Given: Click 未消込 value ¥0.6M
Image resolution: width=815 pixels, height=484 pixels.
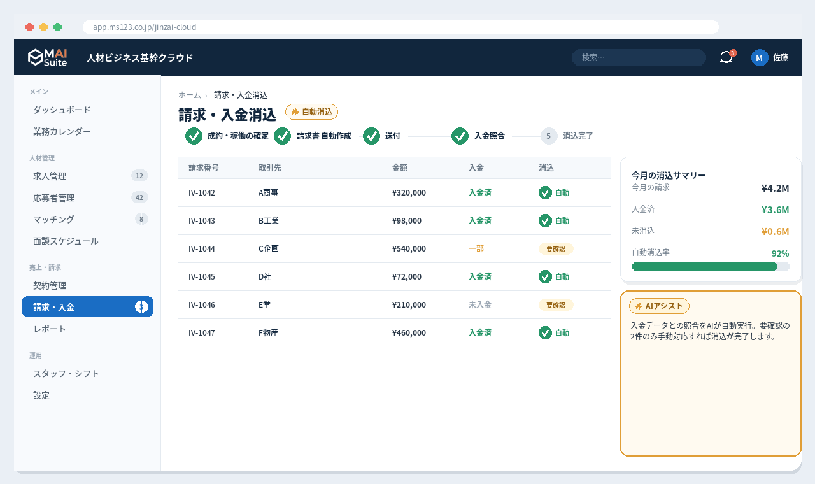Looking at the screenshot, I should (x=775, y=231).
